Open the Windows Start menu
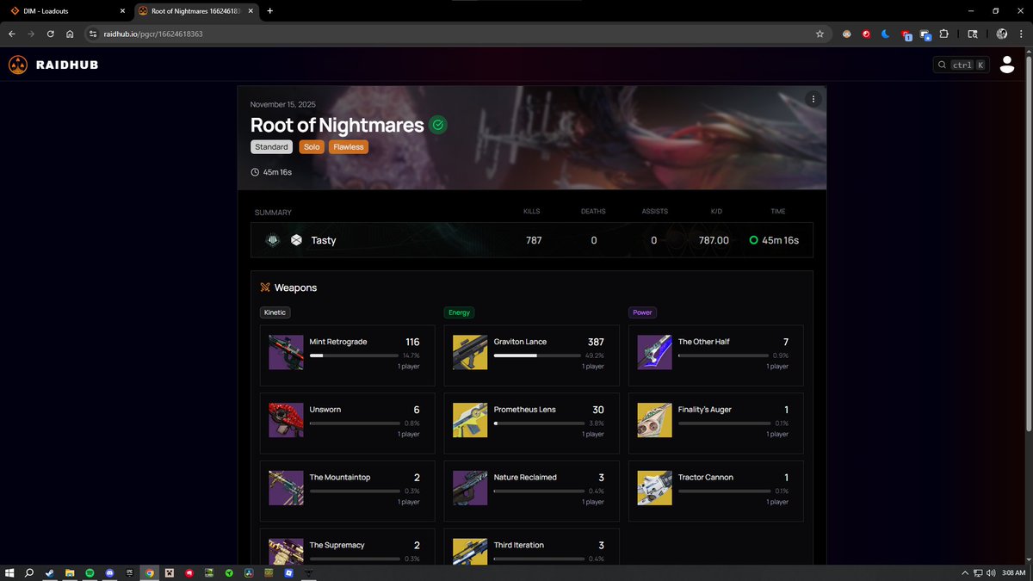 coord(9,572)
